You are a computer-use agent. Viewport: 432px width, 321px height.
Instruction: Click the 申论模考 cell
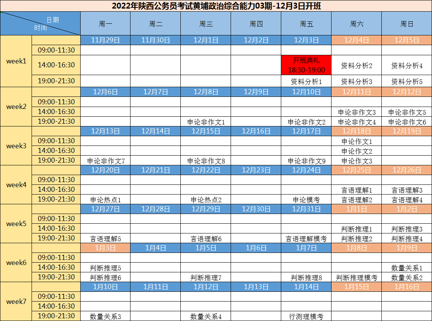click(x=306, y=200)
